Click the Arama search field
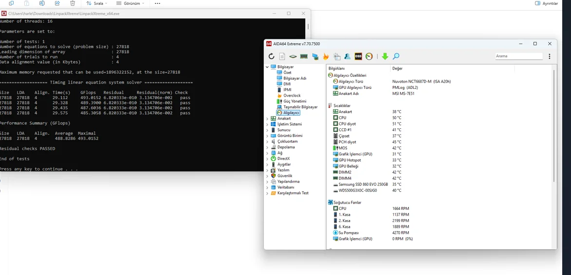 [518, 56]
